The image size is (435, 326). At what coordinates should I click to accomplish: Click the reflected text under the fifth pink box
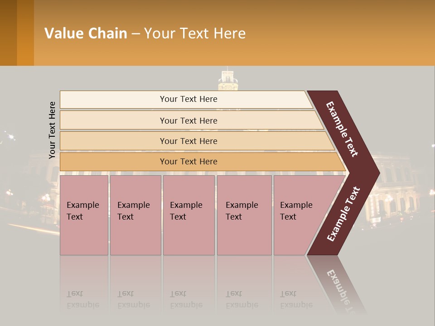tap(296, 299)
